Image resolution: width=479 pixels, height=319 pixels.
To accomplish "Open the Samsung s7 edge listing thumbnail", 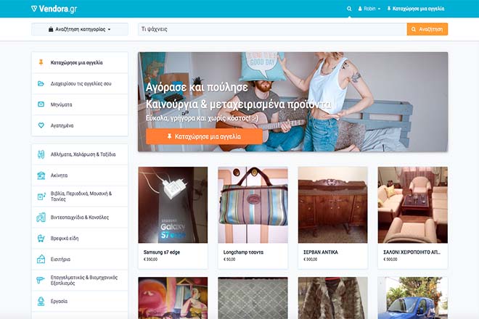I will 173,205.
